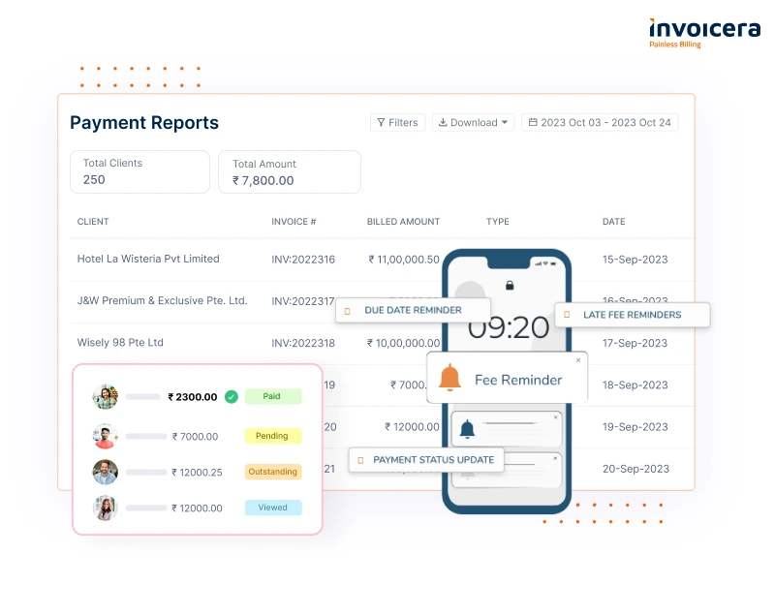Click billed amount ₹ 12000.00 in table
The image size is (775, 616).
412,427
